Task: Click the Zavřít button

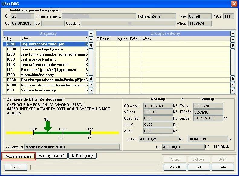Action: [16, 167]
